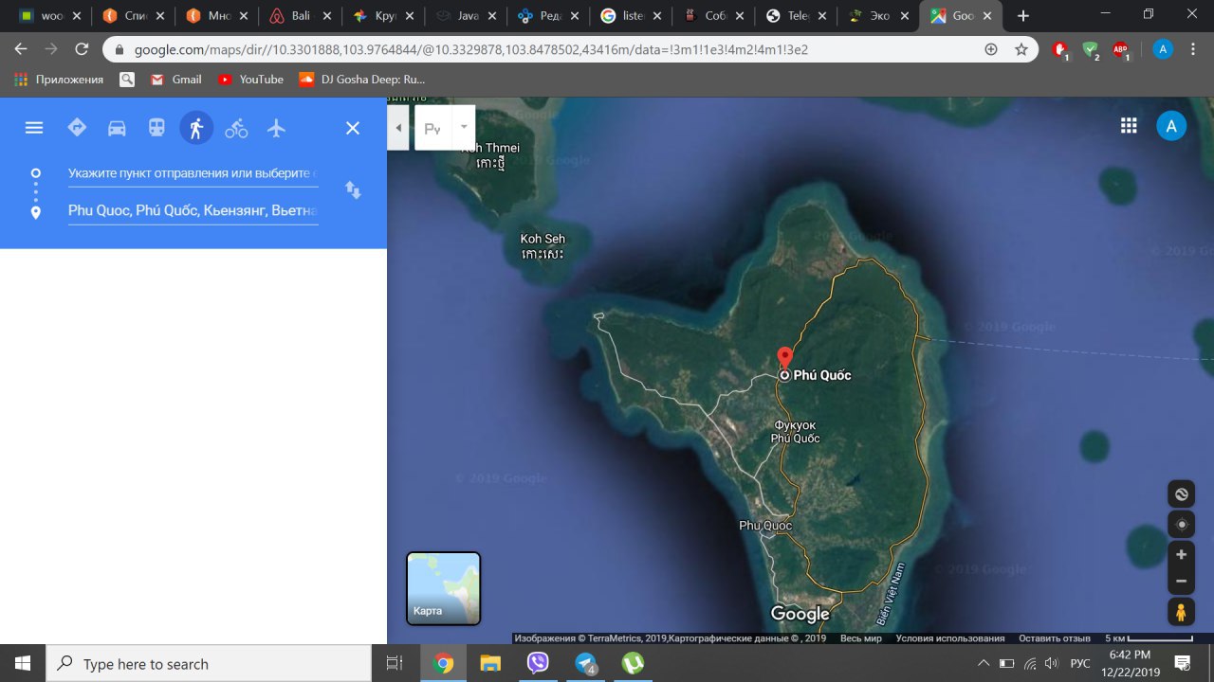Open the Google Maps hamburger menu

34,128
